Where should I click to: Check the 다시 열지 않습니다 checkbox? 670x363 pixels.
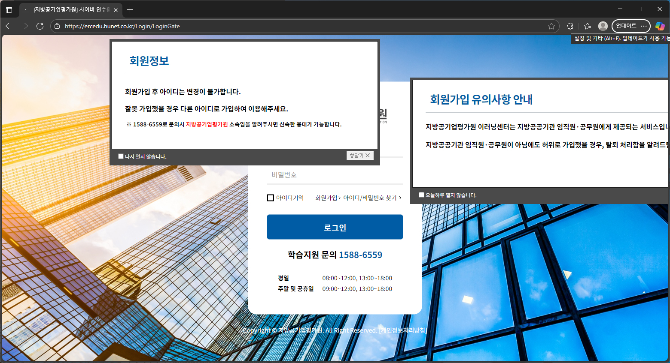(121, 156)
